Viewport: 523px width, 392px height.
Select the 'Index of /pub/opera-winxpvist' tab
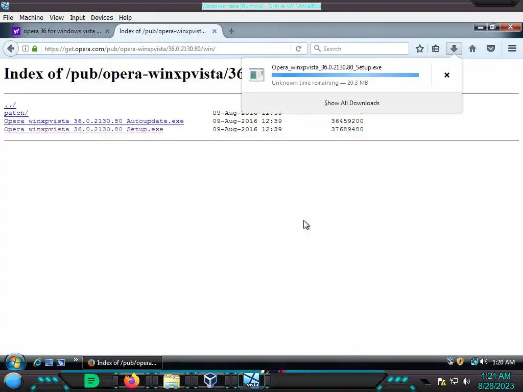[x=162, y=31]
